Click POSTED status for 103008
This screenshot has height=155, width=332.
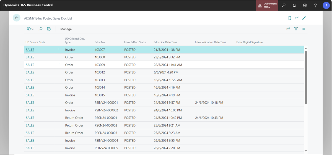tap(130, 57)
